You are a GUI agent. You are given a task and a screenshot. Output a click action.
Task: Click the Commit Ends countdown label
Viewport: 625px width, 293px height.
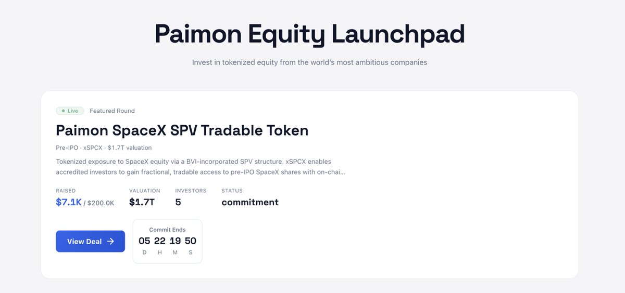point(167,230)
